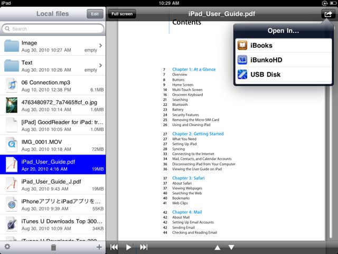
Task: Select 06 Connection.mp3 file name
Action: click(x=46, y=83)
